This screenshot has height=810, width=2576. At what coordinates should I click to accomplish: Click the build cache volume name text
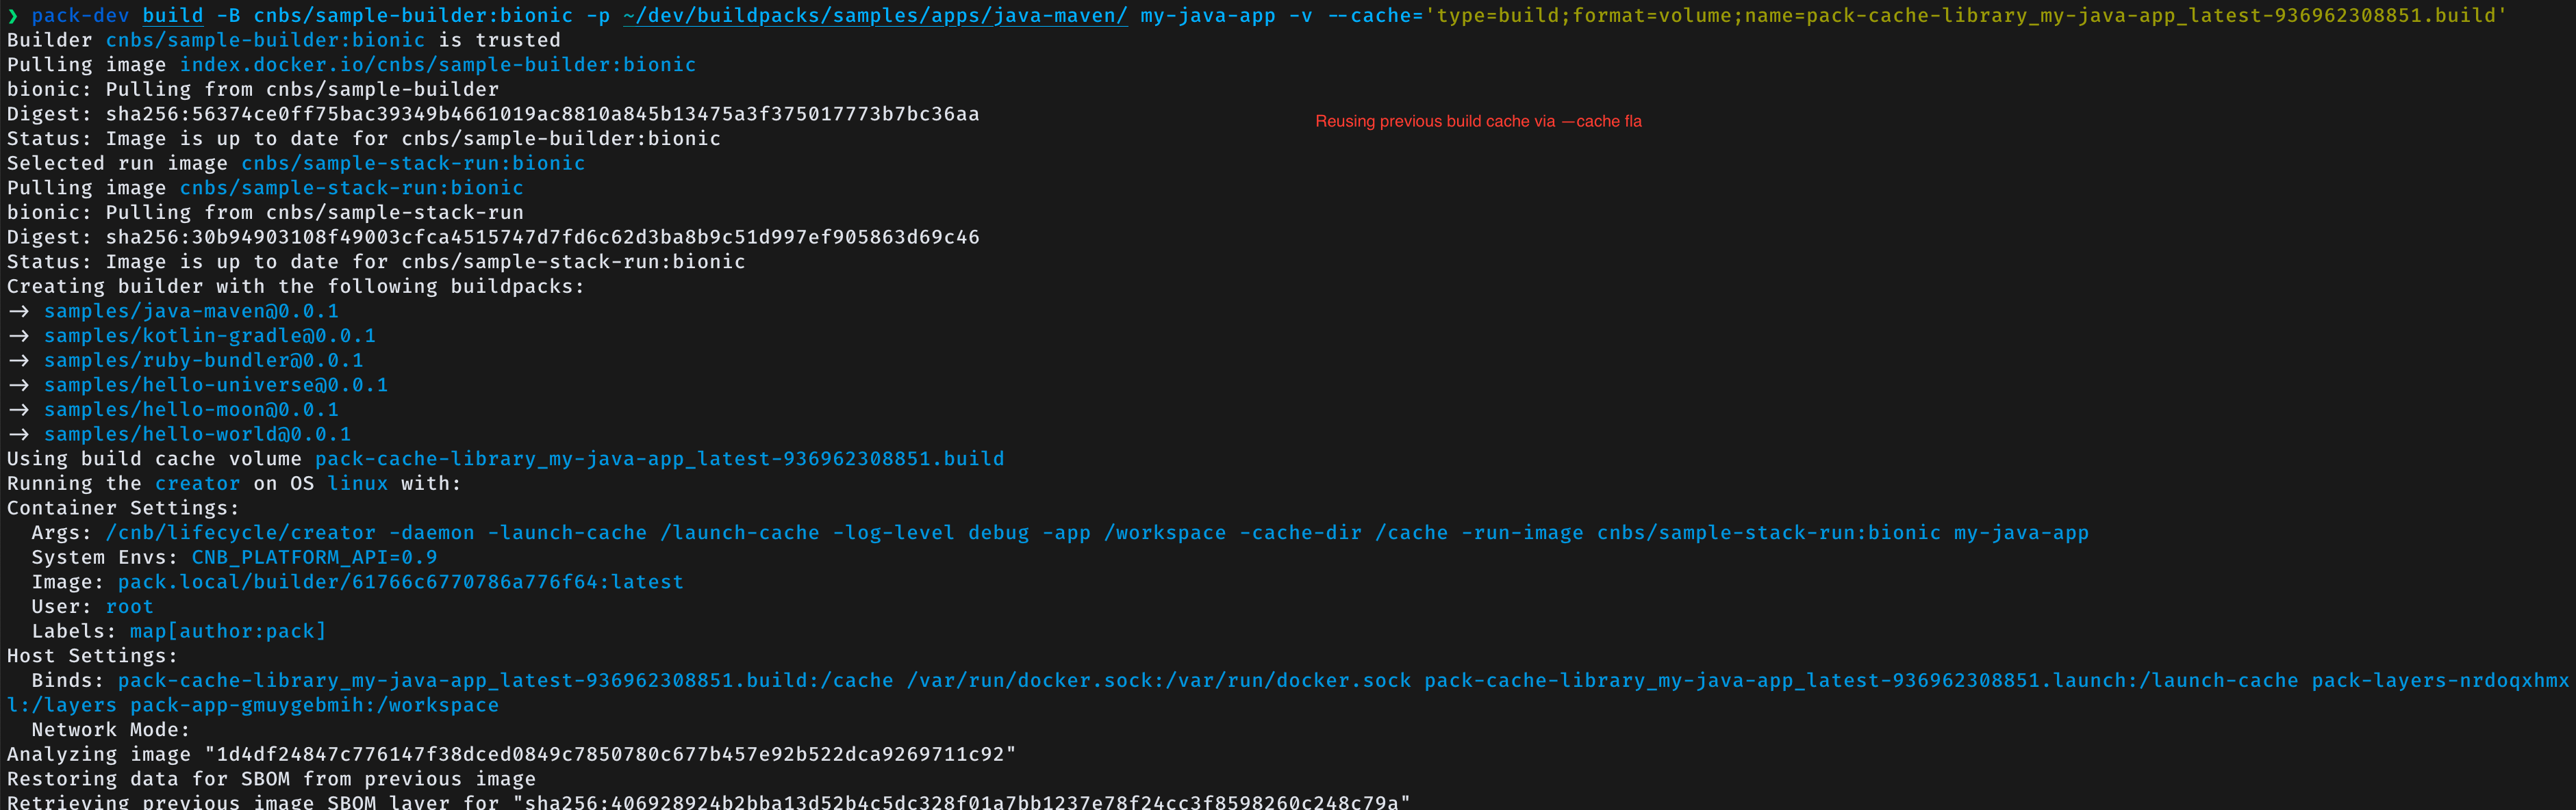(x=659, y=460)
